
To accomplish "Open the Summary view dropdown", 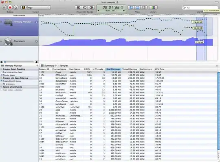I will [x=51, y=65].
